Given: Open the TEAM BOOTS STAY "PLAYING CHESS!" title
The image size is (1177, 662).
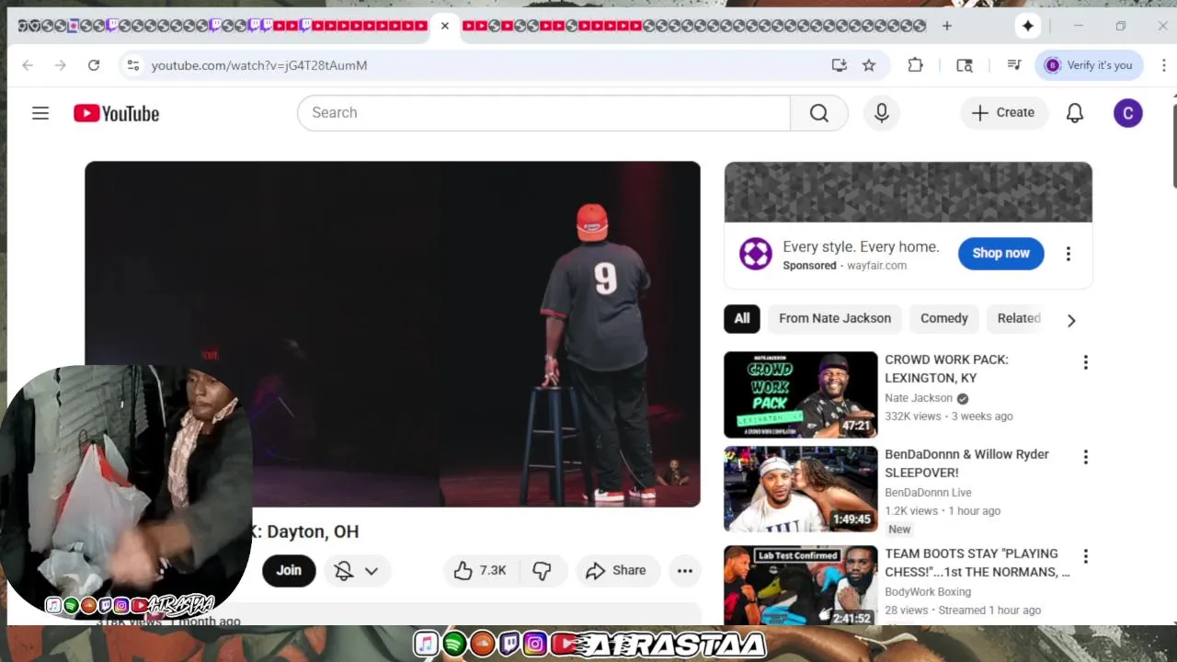Looking at the screenshot, I should coord(977,563).
